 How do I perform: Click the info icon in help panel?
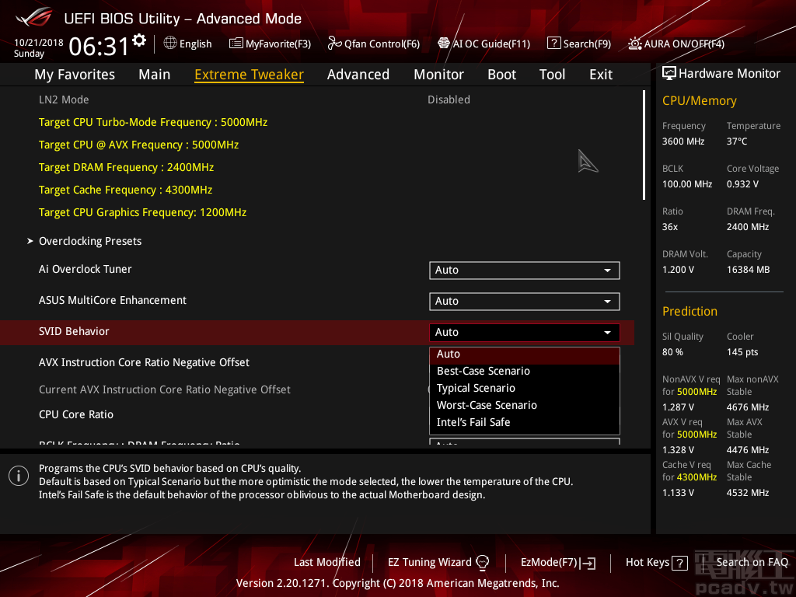click(x=19, y=476)
